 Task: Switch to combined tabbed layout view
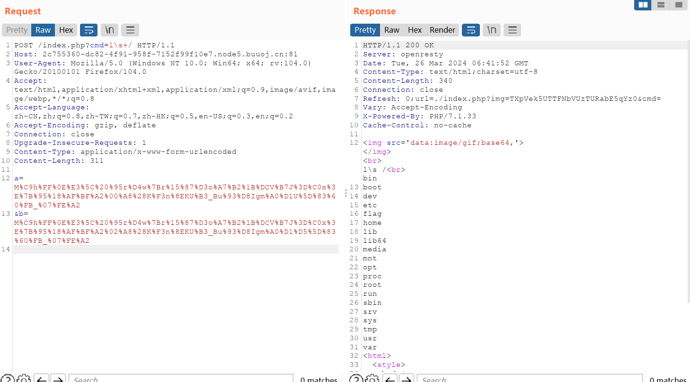point(679,5)
